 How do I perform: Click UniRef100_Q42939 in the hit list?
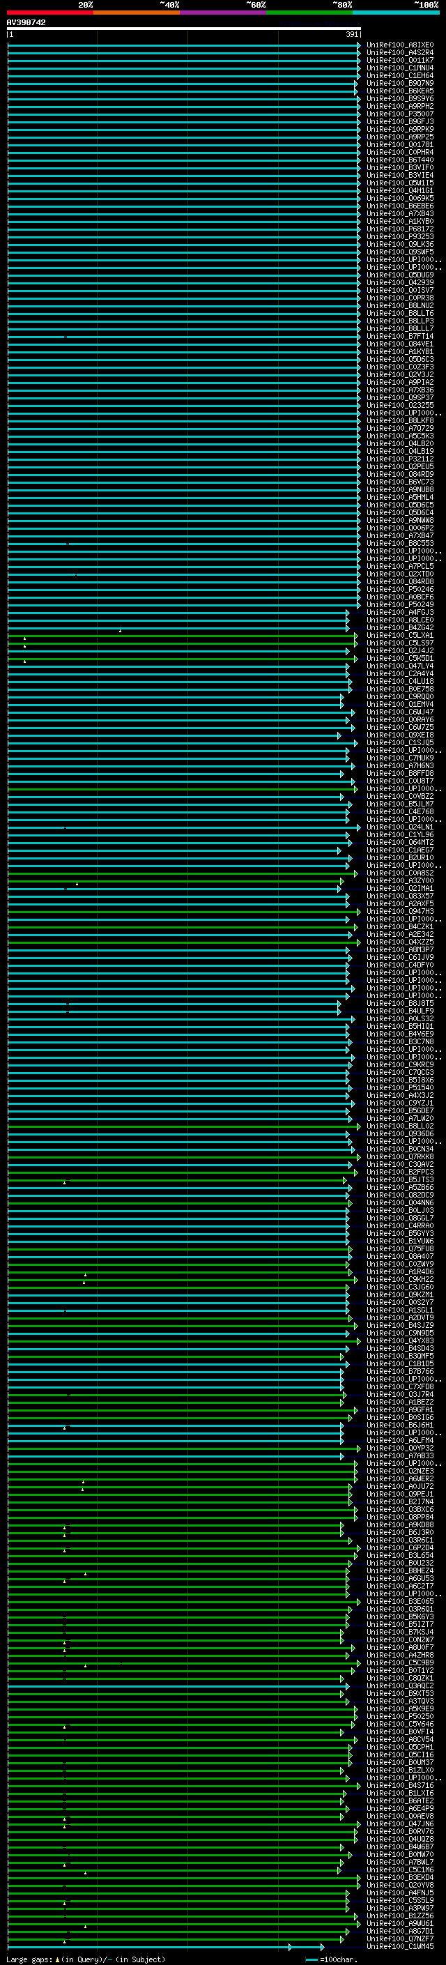click(x=400, y=282)
